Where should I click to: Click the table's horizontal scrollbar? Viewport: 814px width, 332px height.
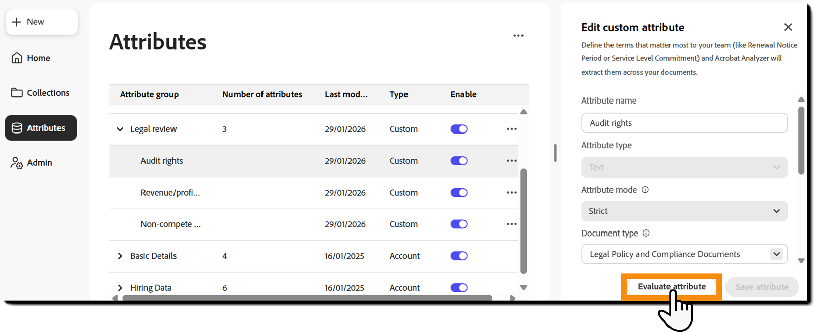(x=307, y=298)
